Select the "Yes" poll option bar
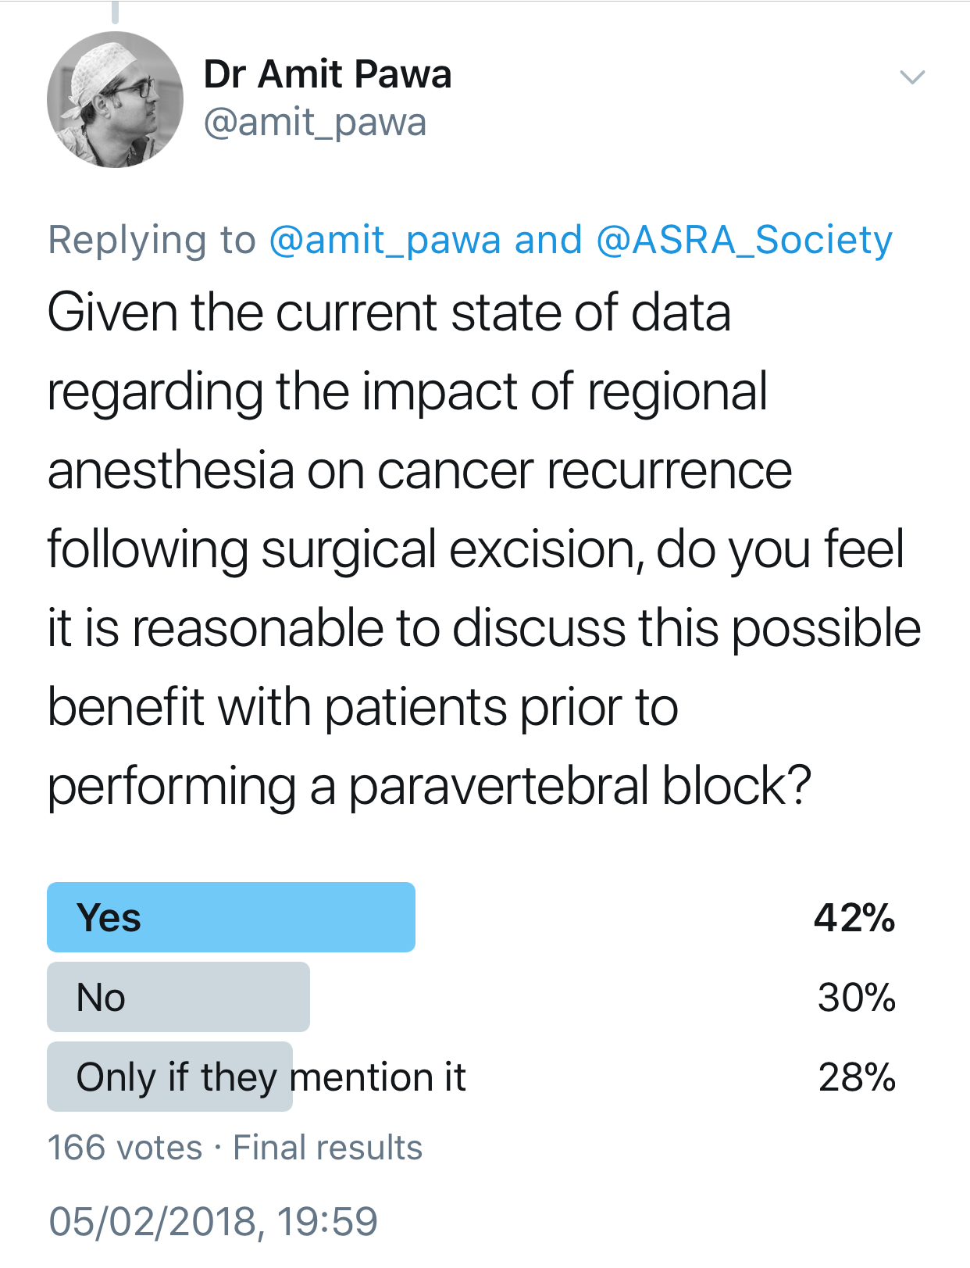Image resolution: width=970 pixels, height=1268 pixels. coord(231,917)
